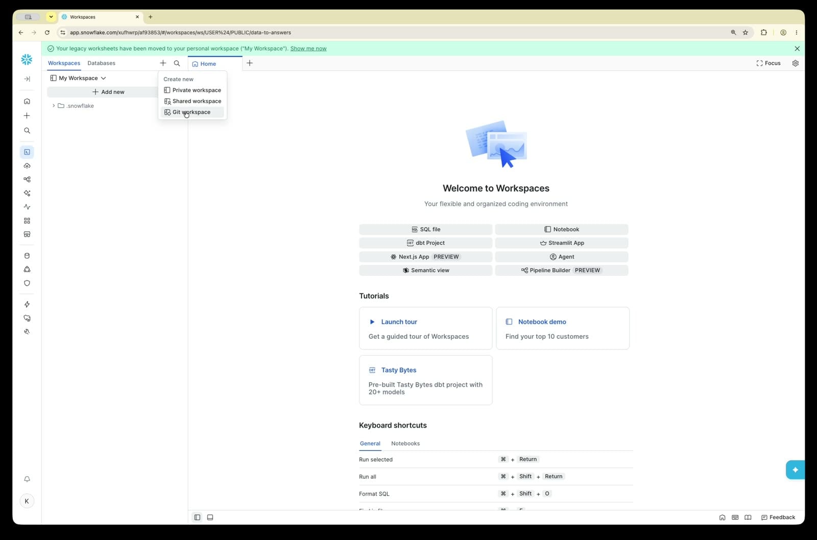Image resolution: width=817 pixels, height=540 pixels.
Task: Open the Tasty Bytes tutorial card
Action: click(x=426, y=380)
